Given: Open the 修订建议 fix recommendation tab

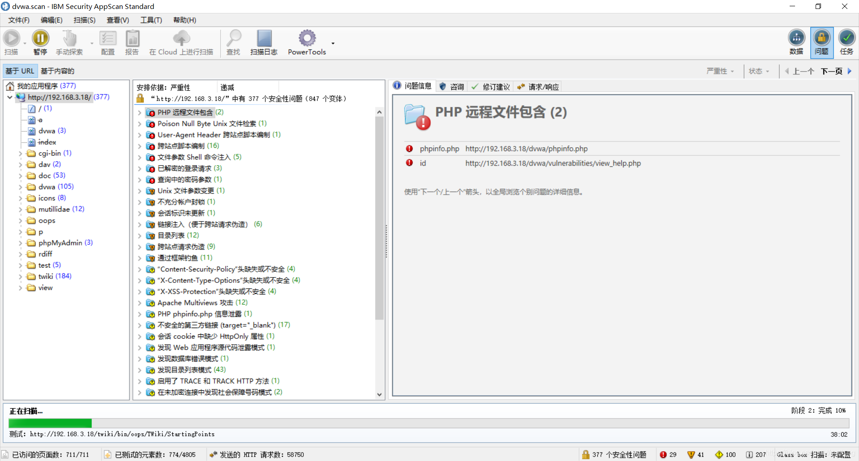Looking at the screenshot, I should click(490, 87).
